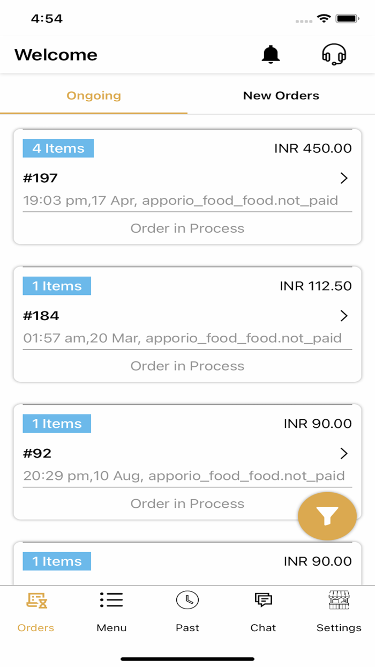Tap the 1 Items badge of order #184
Screen dimensions: 375x667
pyautogui.click(x=57, y=286)
